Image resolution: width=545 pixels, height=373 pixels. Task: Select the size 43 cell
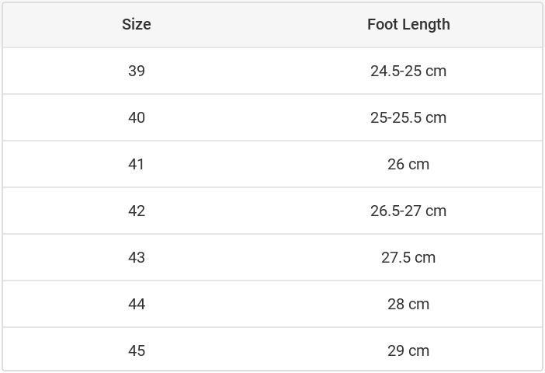(137, 257)
